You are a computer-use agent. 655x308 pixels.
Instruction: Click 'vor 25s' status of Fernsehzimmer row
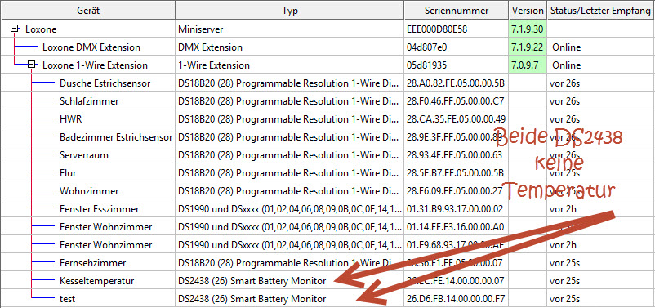[565, 263]
